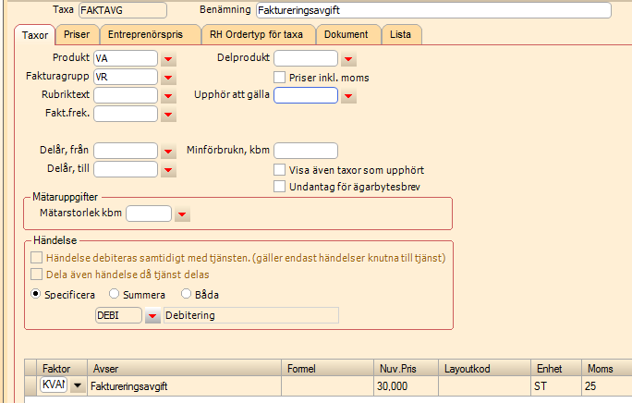Viewport: 632px width, 403px height.
Task: Expand the Fakt.frek. dropdown
Action: pos(168,115)
